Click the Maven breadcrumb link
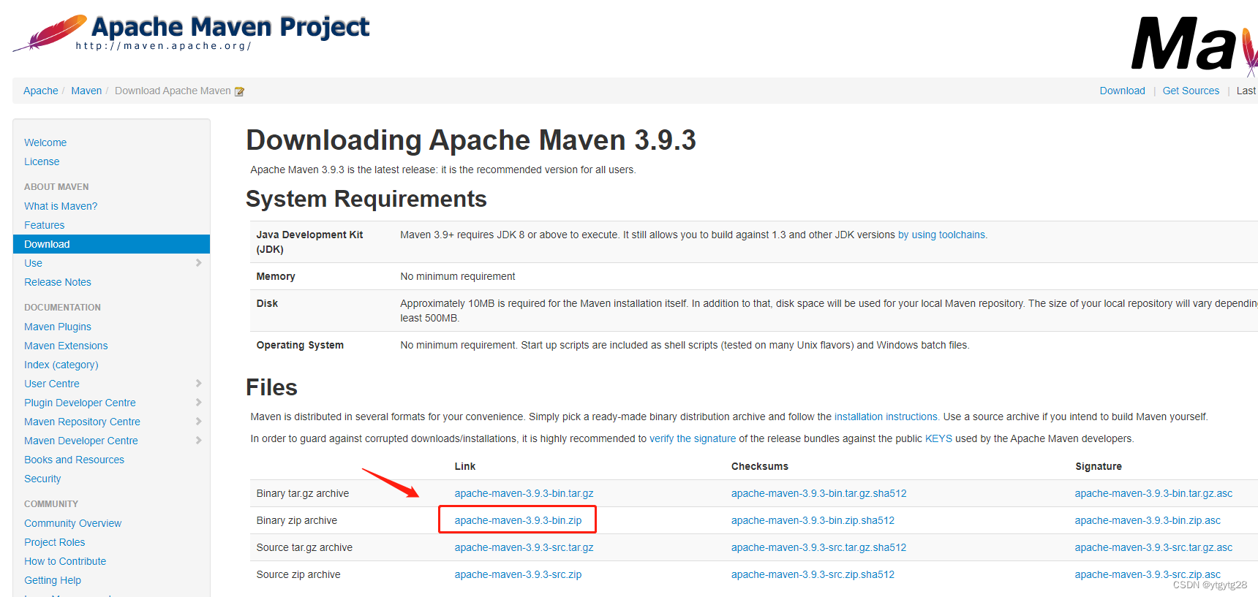Image resolution: width=1258 pixels, height=597 pixels. click(x=86, y=91)
